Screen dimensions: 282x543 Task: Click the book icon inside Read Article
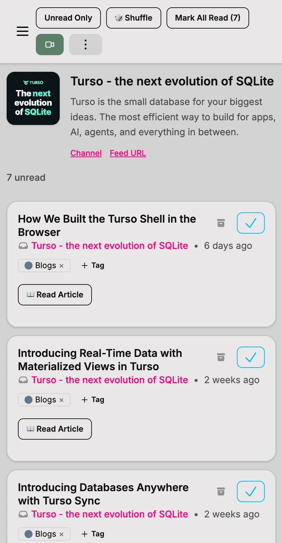tap(30, 294)
